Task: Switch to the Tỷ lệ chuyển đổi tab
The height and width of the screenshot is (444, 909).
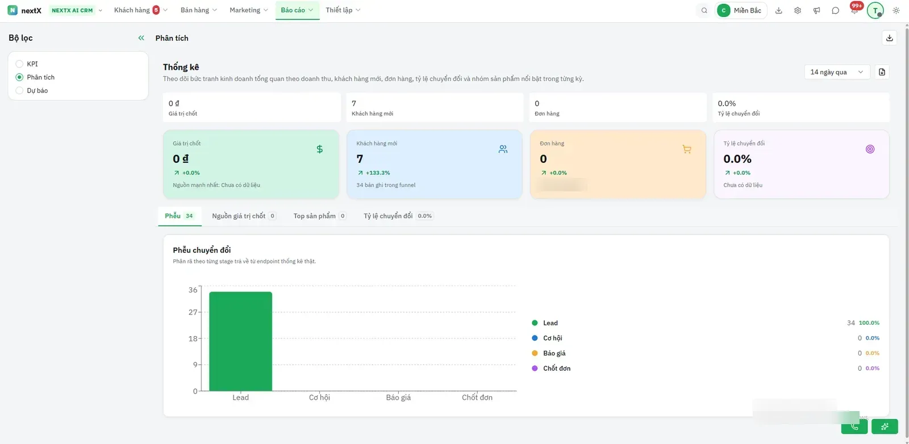Action: pos(398,216)
